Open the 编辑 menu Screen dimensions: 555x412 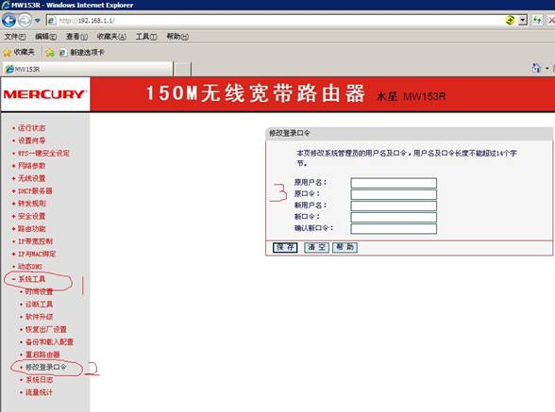tap(45, 37)
